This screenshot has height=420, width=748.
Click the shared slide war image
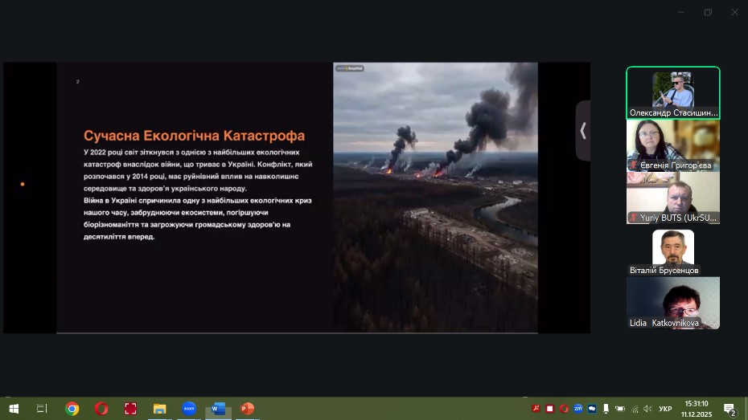[435, 197]
